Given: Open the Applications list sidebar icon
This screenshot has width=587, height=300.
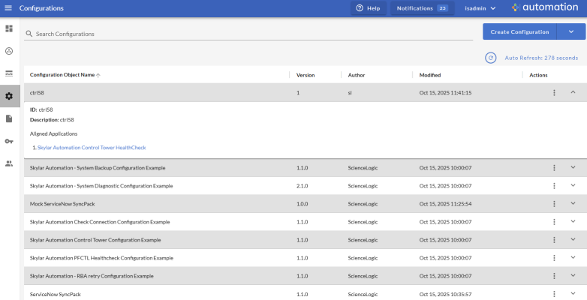Looking at the screenshot, I should click(x=9, y=73).
